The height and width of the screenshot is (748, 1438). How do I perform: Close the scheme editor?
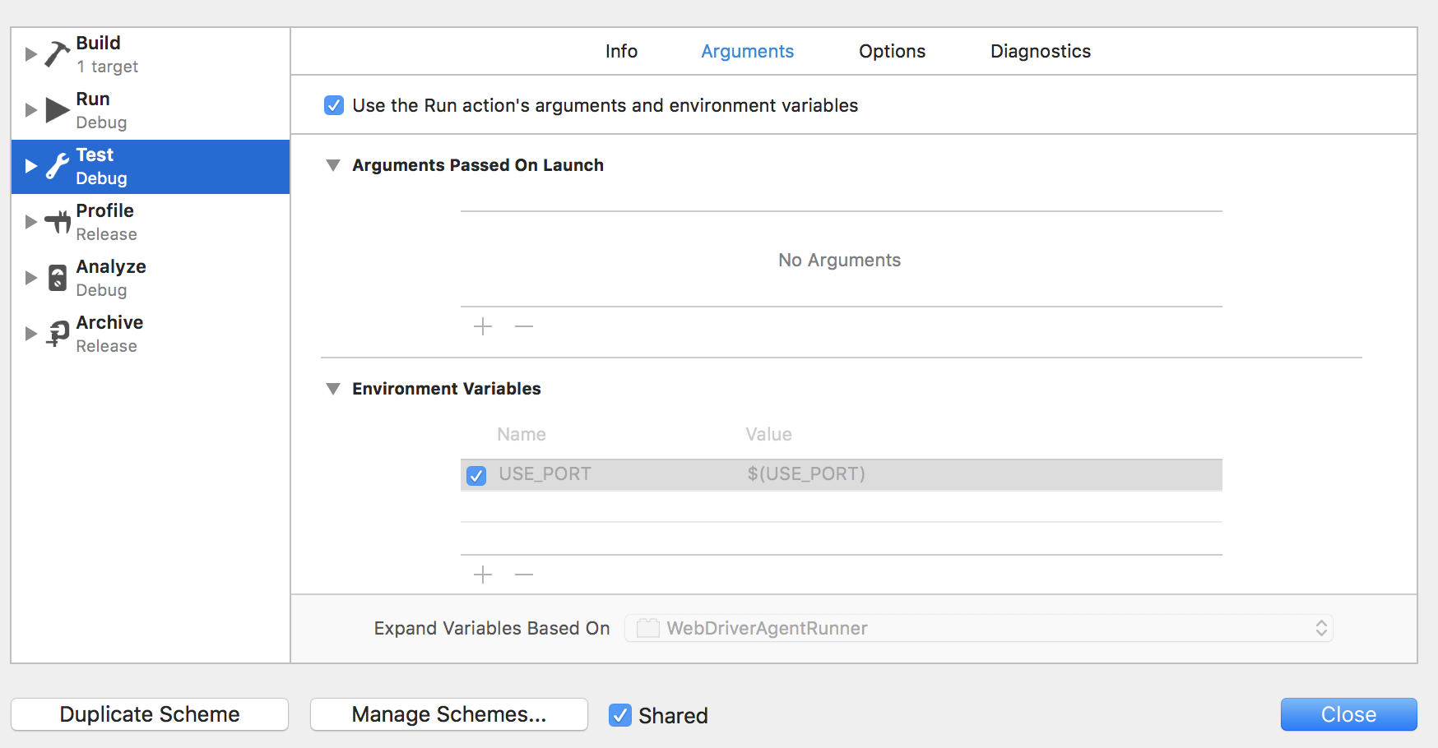(x=1348, y=714)
